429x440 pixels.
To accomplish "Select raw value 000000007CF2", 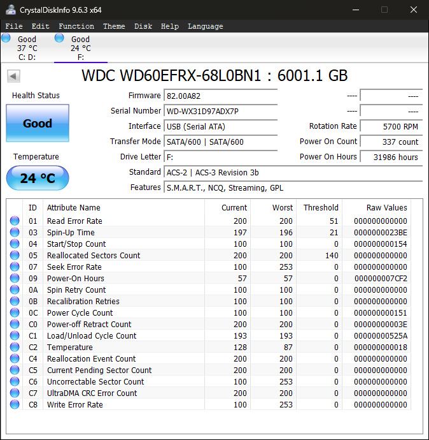I will 381,279.
